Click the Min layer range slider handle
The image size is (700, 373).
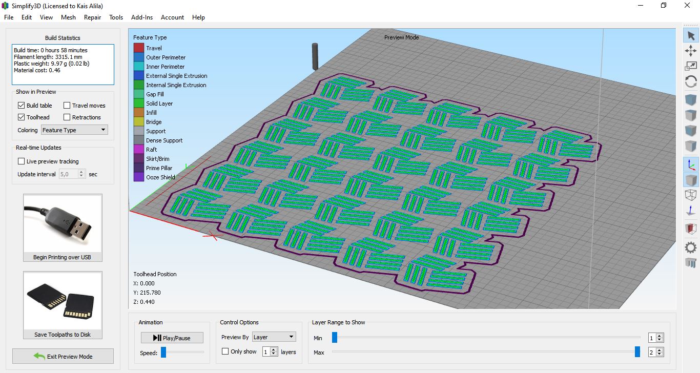pos(335,337)
